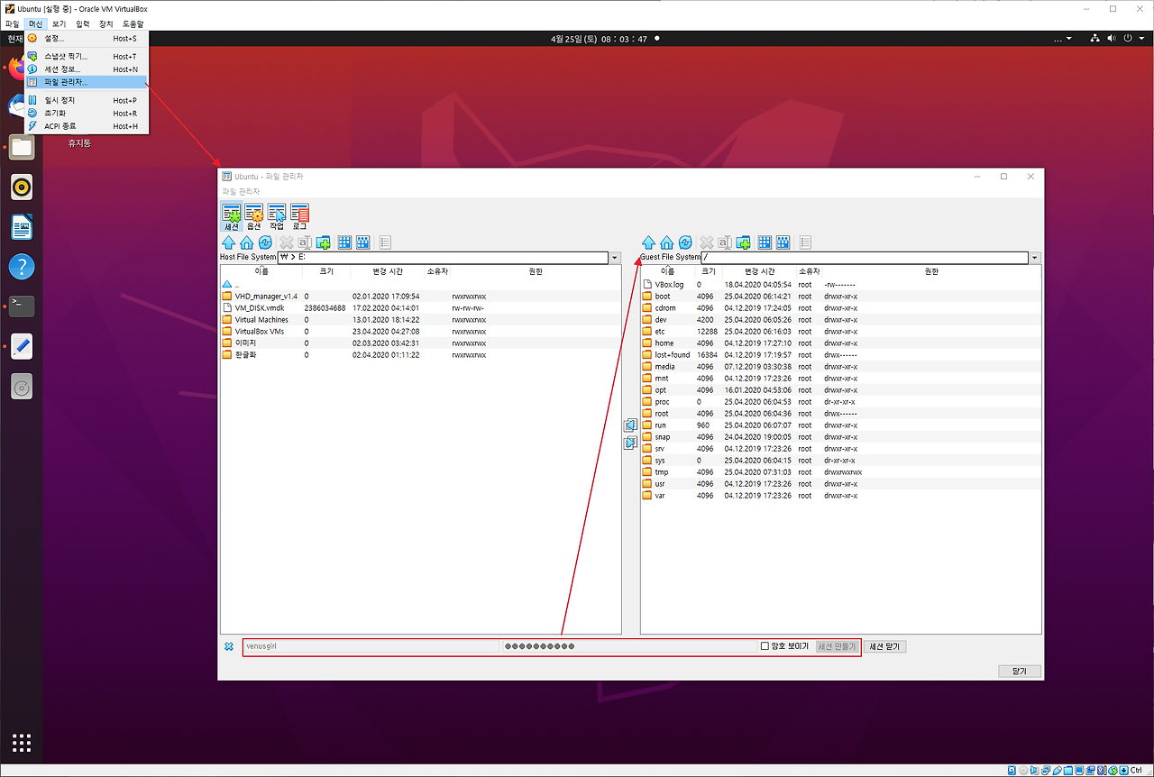The height and width of the screenshot is (777, 1154).
Task: Click select-all grid icon in guest toolbar
Action: coord(765,242)
